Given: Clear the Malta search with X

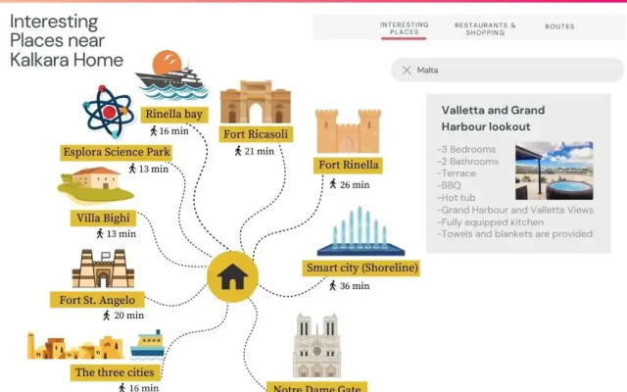Looking at the screenshot, I should pos(407,71).
